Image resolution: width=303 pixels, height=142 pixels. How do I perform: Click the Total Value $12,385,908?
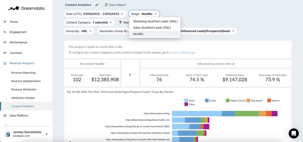(105, 79)
